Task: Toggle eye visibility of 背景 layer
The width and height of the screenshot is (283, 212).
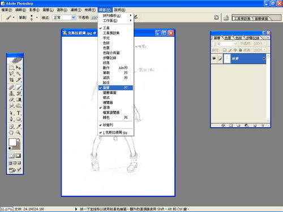Action: pos(214,59)
